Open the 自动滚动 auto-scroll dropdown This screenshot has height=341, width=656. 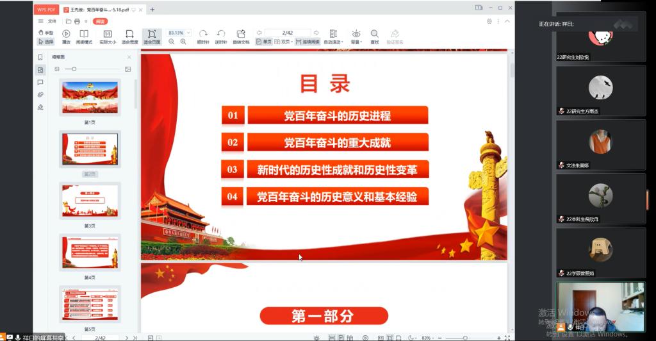(x=332, y=37)
